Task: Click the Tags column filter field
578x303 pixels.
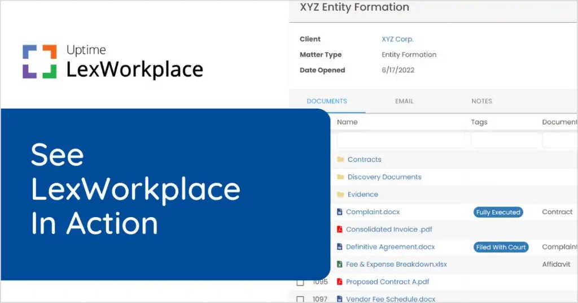Action: pyautogui.click(x=505, y=141)
